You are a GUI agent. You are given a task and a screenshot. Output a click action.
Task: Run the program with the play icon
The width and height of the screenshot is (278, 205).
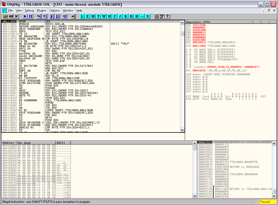(x=25, y=16)
